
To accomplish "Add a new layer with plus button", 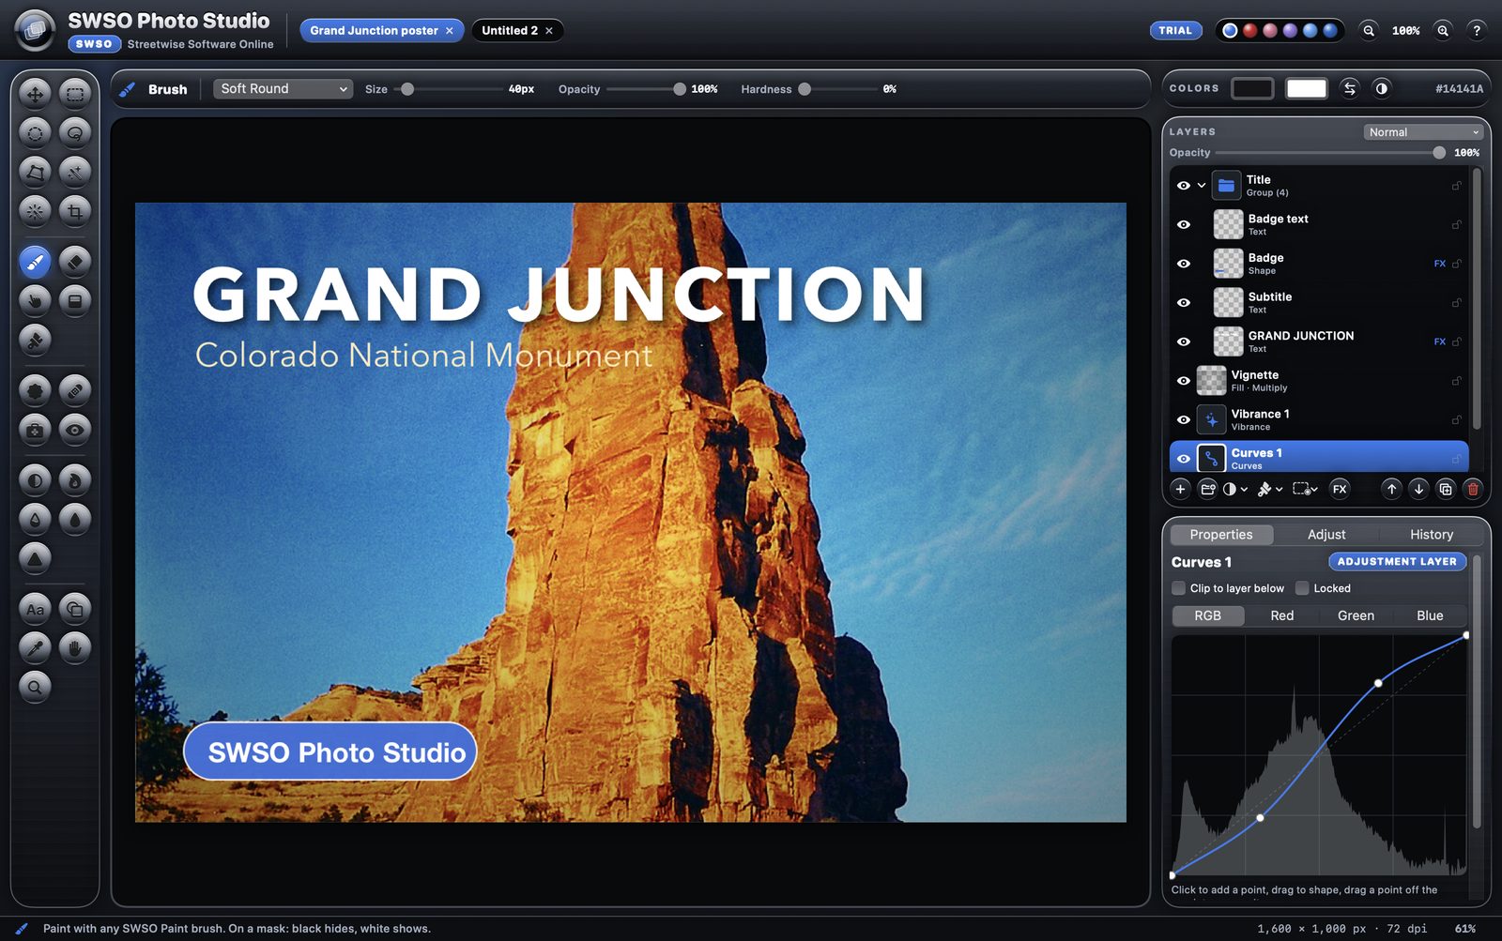I will (1181, 489).
